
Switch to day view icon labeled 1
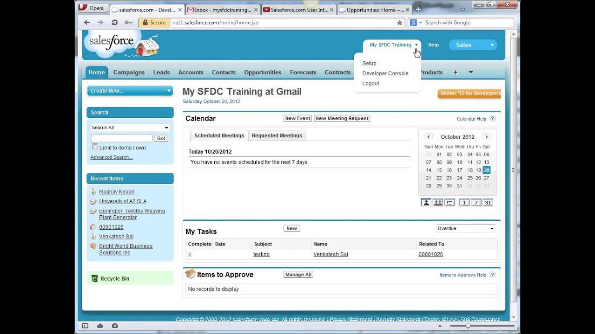(464, 203)
